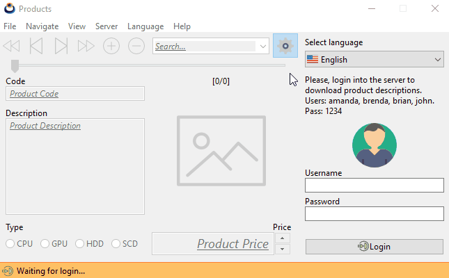Open settings with the gear icon

(285, 46)
